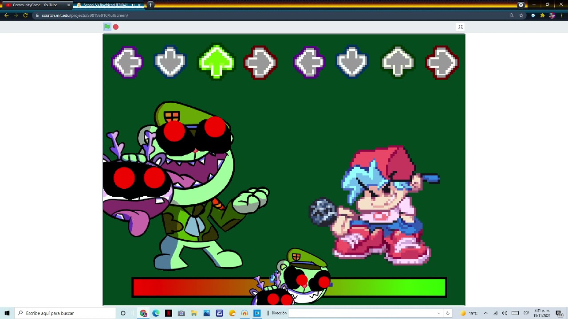Exit fullscreen mode in Scratch player
The width and height of the screenshot is (568, 319).
[460, 27]
